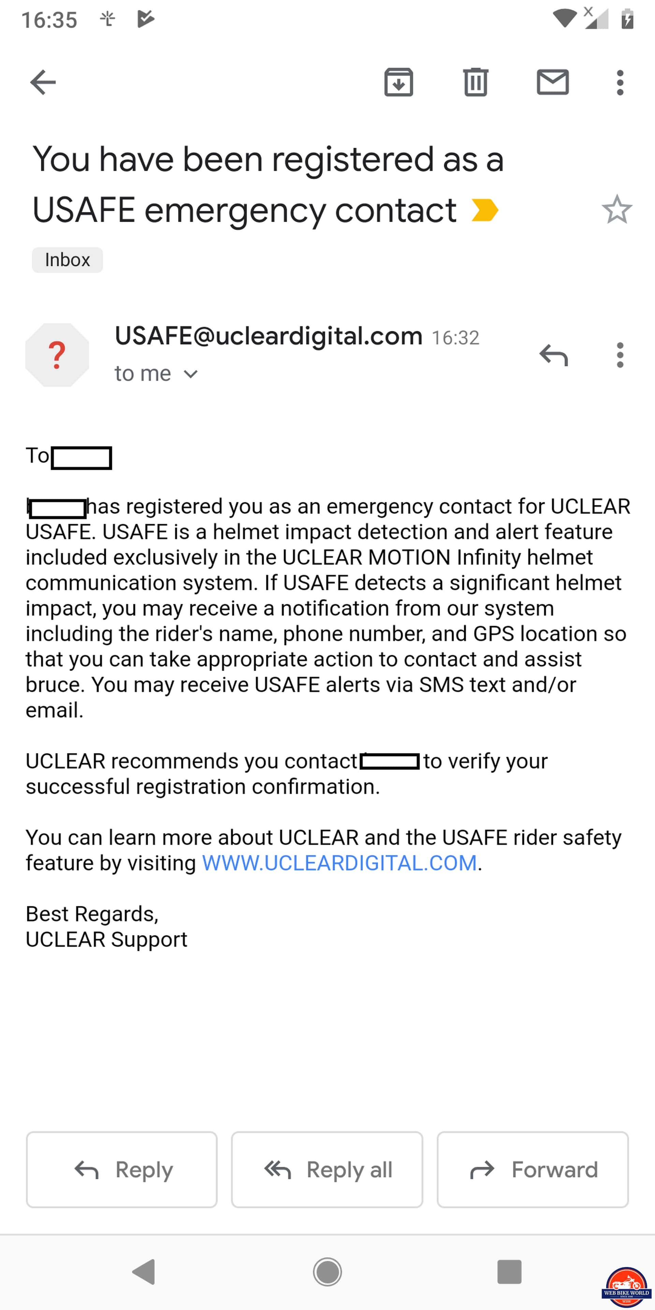Image resolution: width=655 pixels, height=1310 pixels.
Task: Tap the Android home navigation button
Action: click(x=327, y=1272)
